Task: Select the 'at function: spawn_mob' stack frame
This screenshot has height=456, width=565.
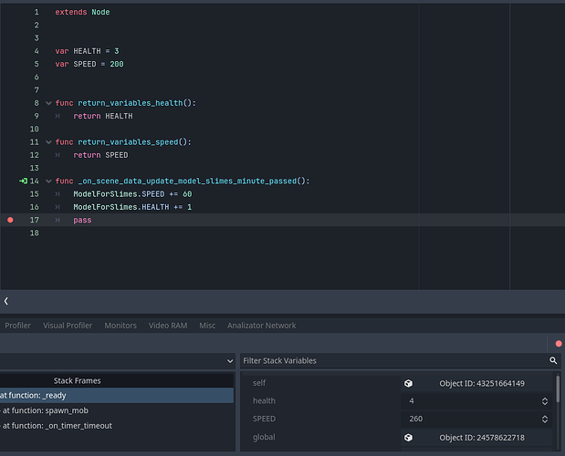Action: pos(117,410)
